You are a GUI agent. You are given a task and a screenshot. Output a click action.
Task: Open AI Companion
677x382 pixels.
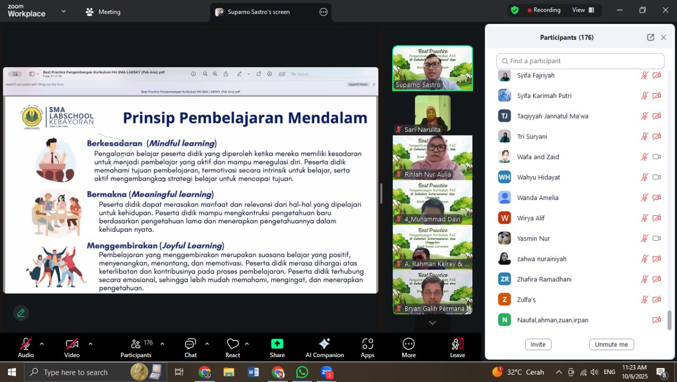pos(325,344)
